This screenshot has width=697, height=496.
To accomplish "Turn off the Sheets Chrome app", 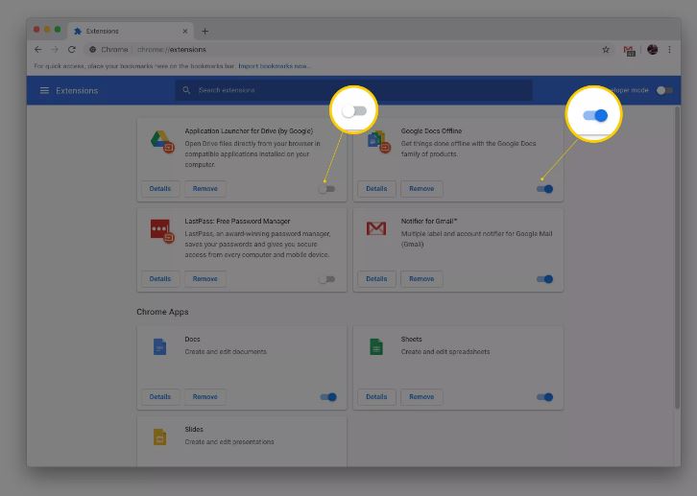I will point(544,397).
